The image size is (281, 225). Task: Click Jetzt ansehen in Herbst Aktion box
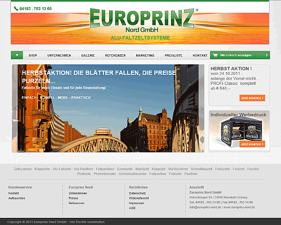(252, 98)
